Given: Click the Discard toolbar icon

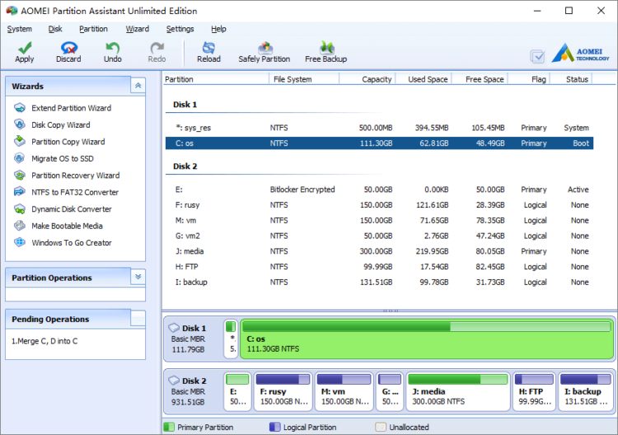Looking at the screenshot, I should coord(68,49).
